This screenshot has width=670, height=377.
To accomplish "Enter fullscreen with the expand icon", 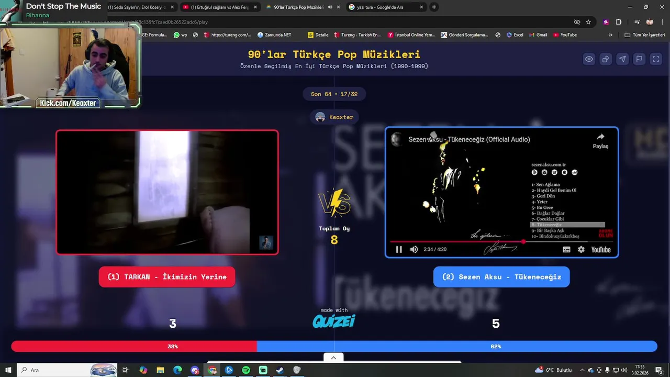I will coord(656,59).
